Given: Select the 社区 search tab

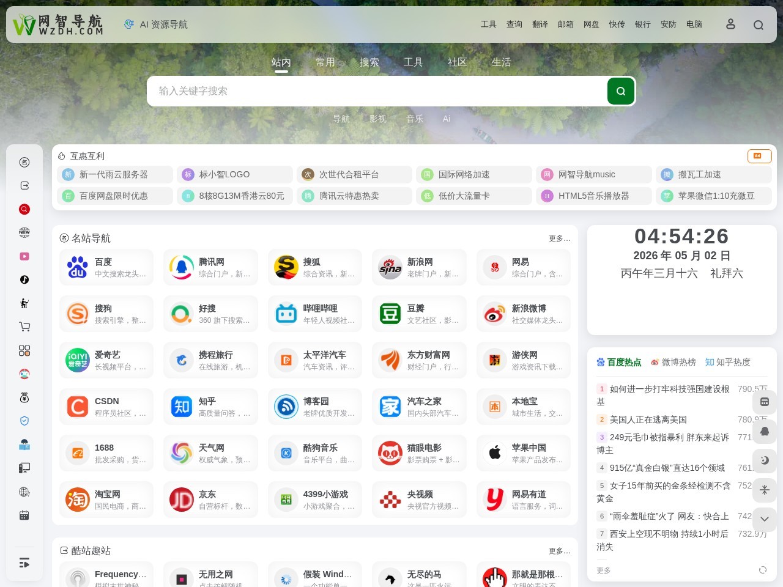Looking at the screenshot, I should [458, 62].
